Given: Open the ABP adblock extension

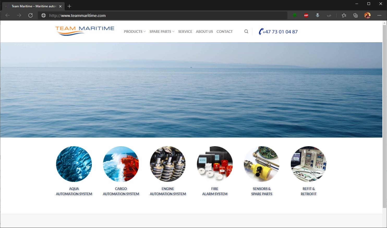Looking at the screenshot, I should 306,15.
